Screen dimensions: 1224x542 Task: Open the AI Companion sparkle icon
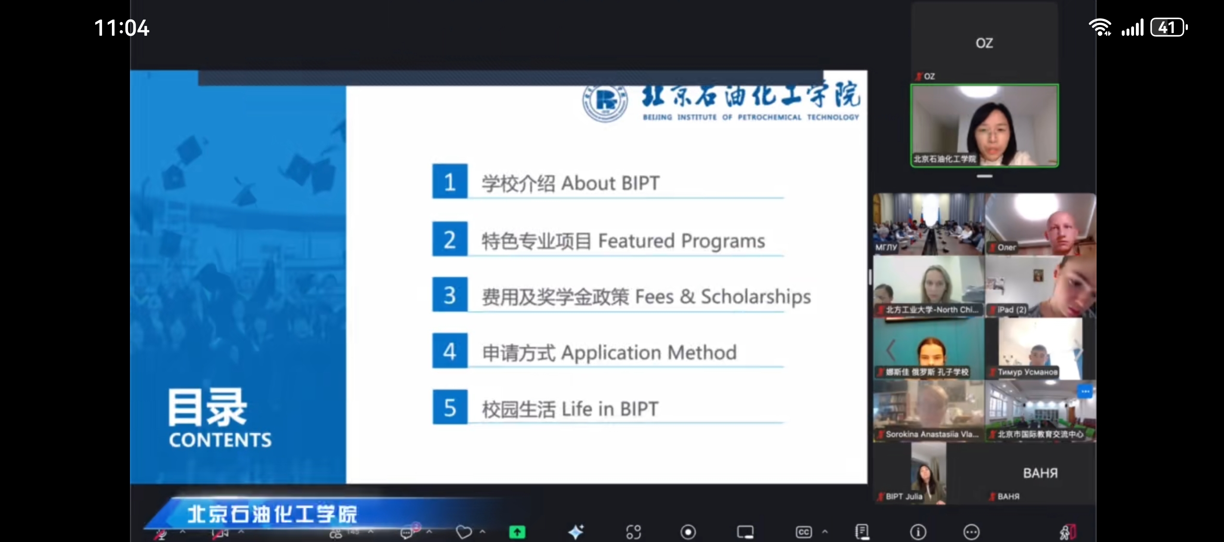click(575, 532)
